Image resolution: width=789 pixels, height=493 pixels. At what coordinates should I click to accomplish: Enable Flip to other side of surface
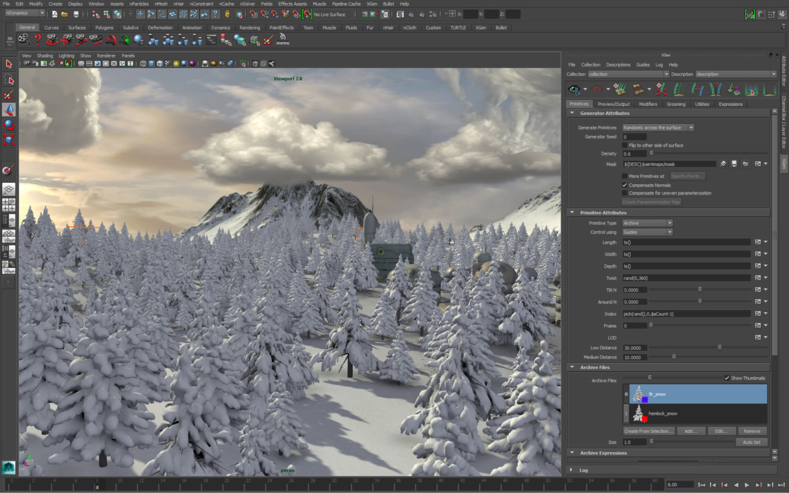point(625,145)
